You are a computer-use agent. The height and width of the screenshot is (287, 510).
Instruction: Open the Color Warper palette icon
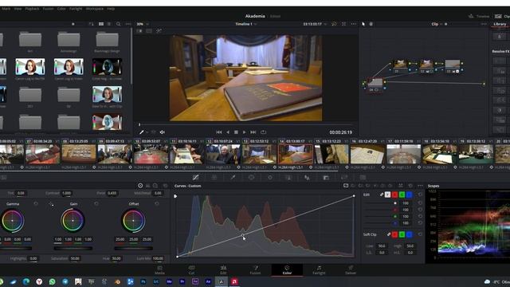coord(214,177)
